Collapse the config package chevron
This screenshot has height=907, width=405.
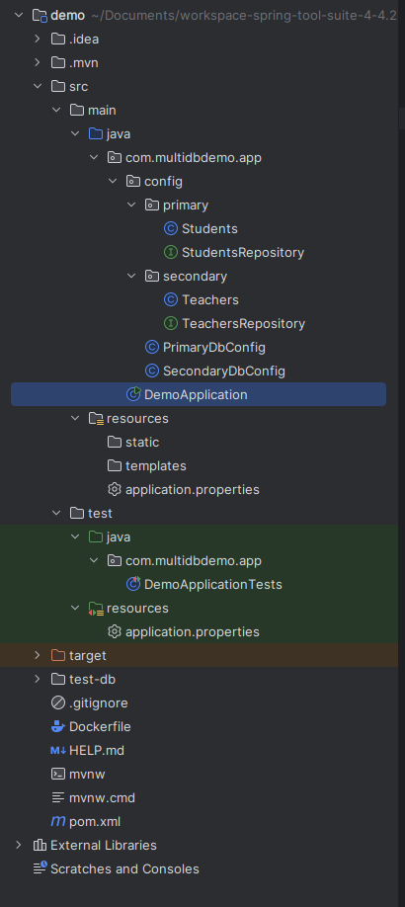point(114,181)
